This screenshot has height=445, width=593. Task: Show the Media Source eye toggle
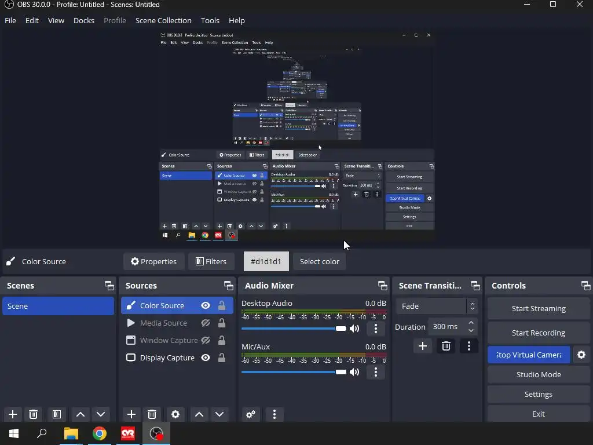(206, 323)
